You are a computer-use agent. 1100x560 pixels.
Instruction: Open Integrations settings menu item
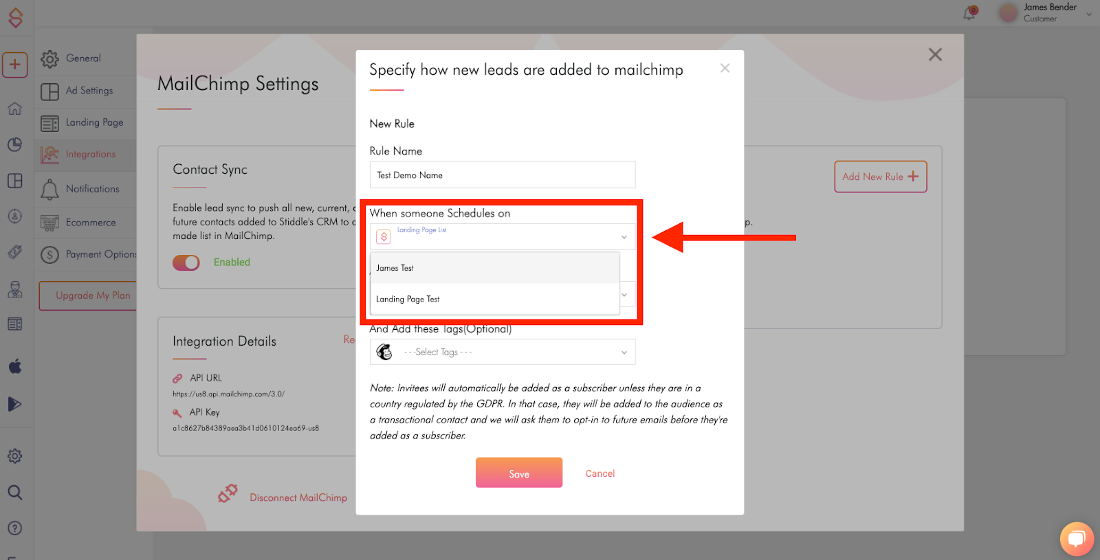[x=86, y=155]
